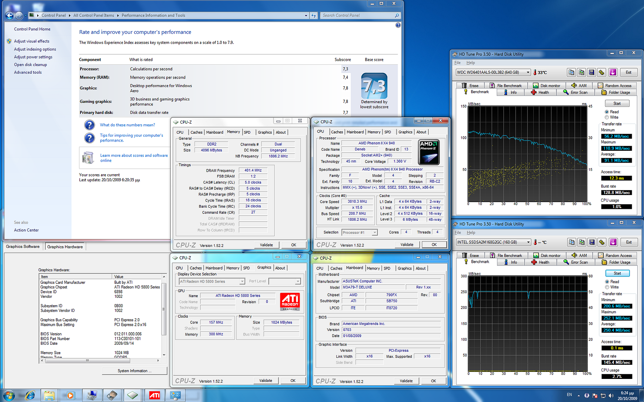Select Write option in Intel SSD HD Tune window
This screenshot has height=402, width=644.
(607, 287)
